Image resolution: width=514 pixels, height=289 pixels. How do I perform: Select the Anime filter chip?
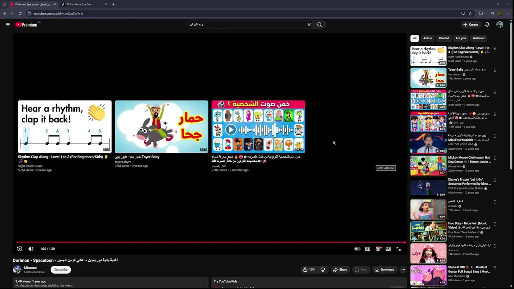tap(428, 38)
